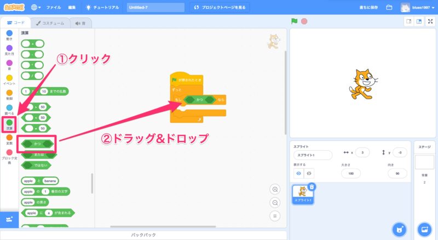The width and height of the screenshot is (438, 240).
Task: Show the sprite with the eye icon
Action: [x=299, y=173]
